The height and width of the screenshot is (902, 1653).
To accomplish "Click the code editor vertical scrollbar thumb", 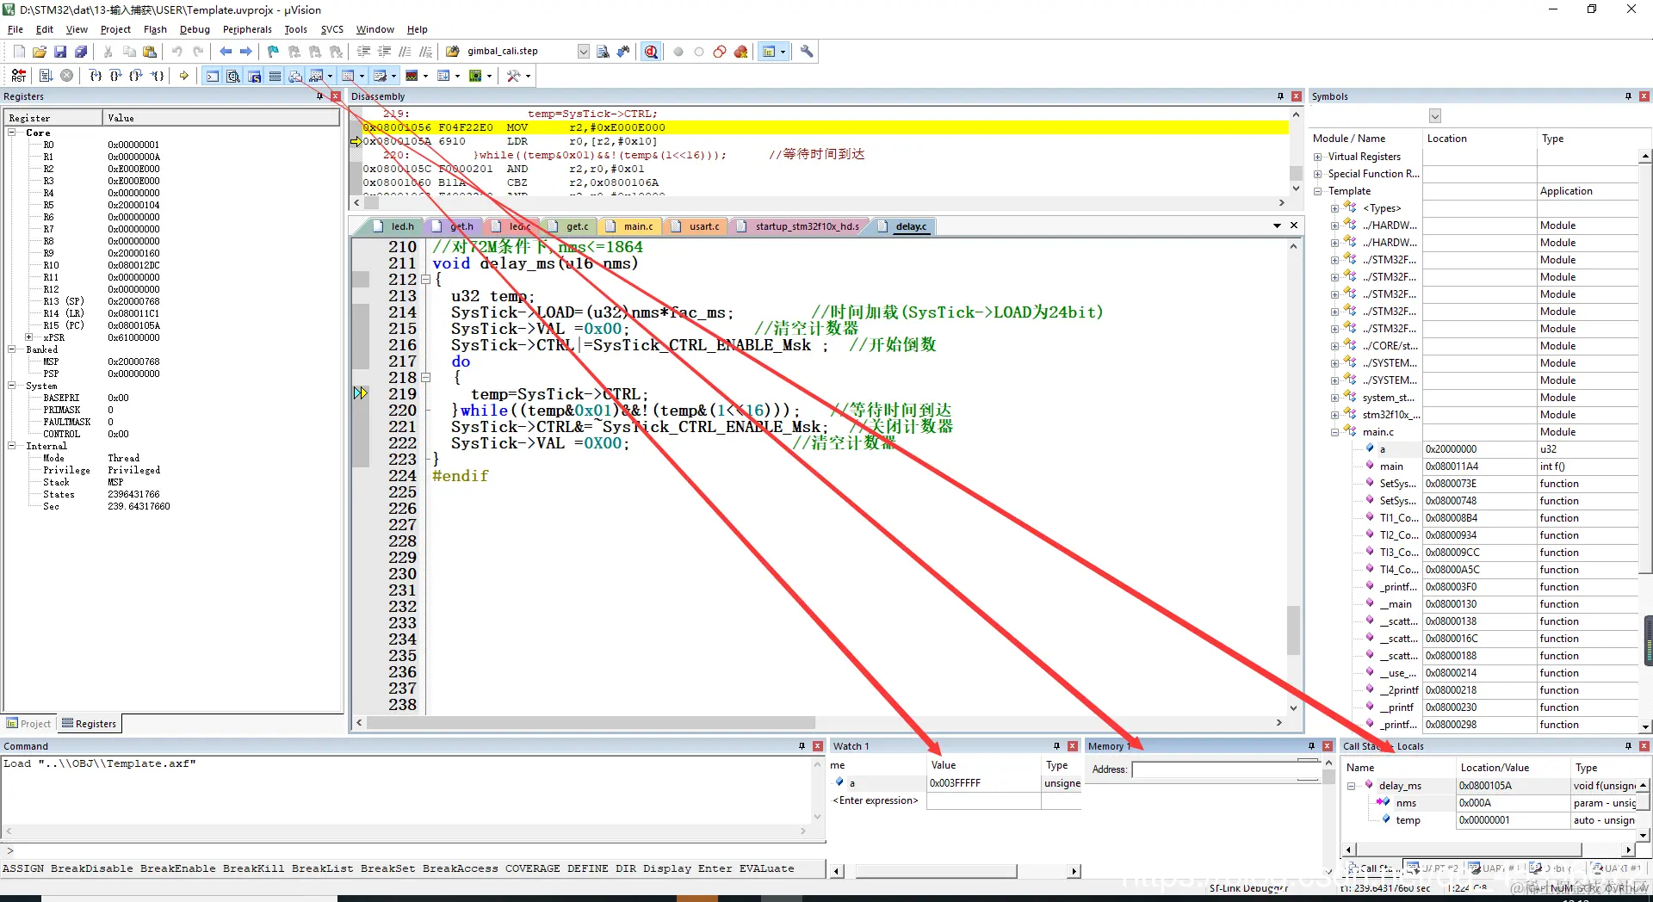I will 1293,631.
